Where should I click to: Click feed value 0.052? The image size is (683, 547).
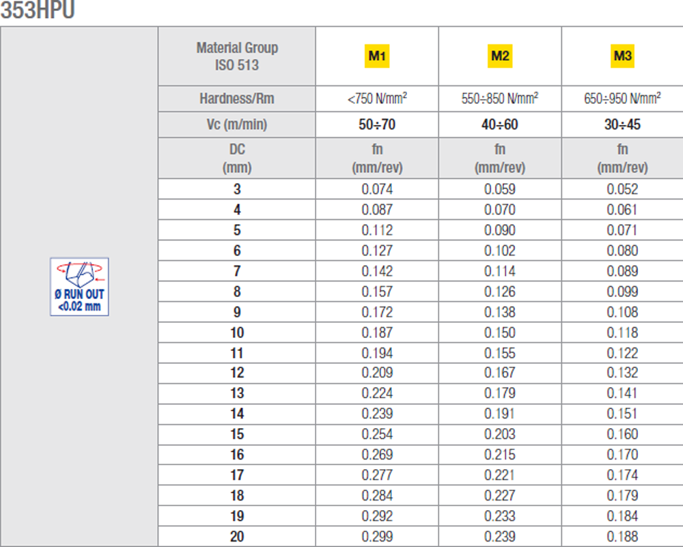coord(622,189)
